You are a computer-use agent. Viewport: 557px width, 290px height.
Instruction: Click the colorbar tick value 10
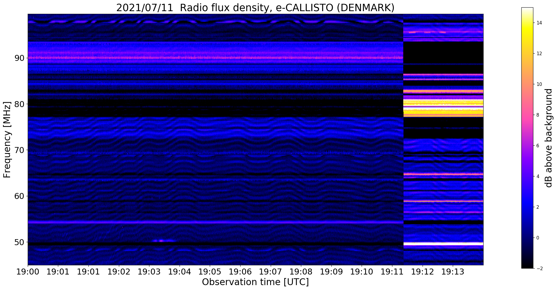pos(538,84)
